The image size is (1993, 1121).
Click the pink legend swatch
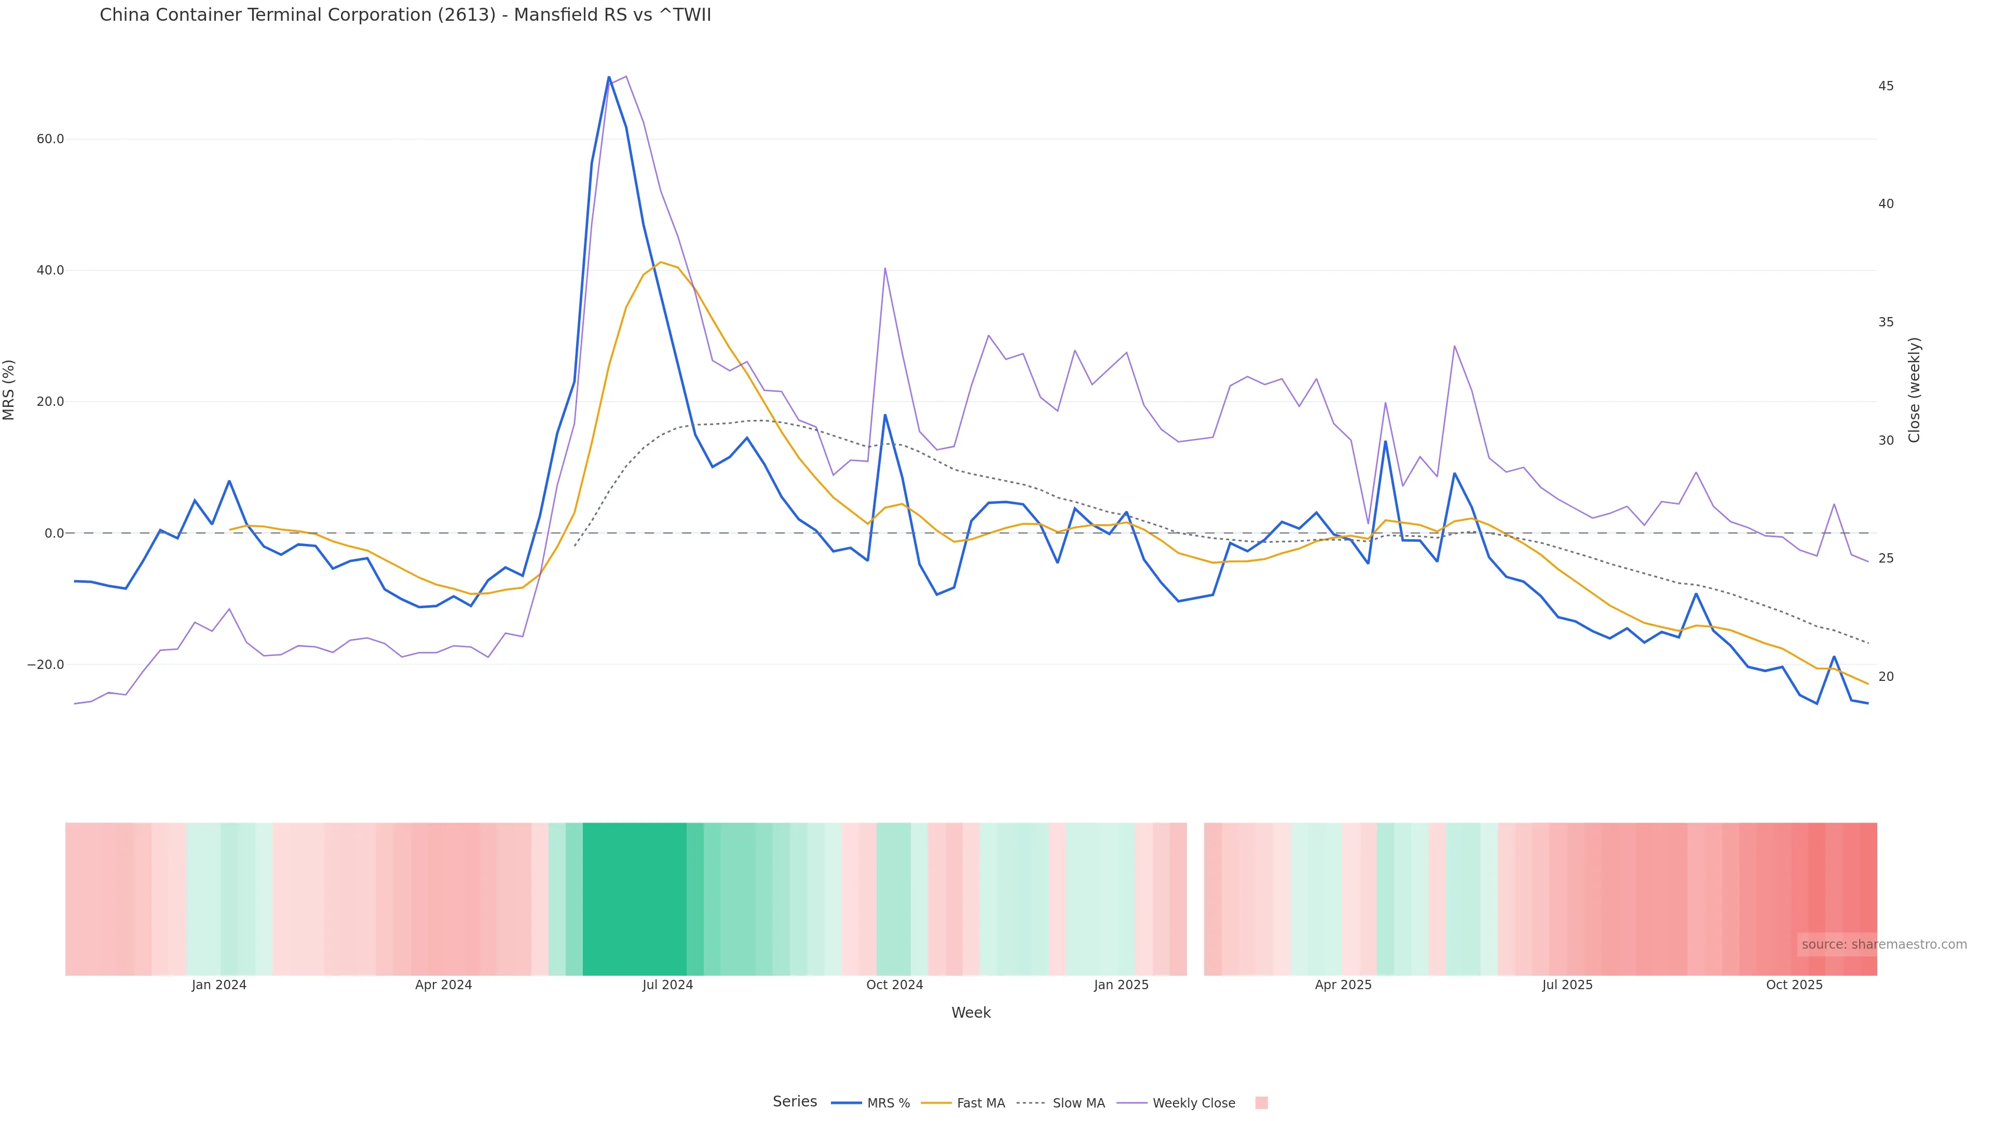tap(1261, 1103)
